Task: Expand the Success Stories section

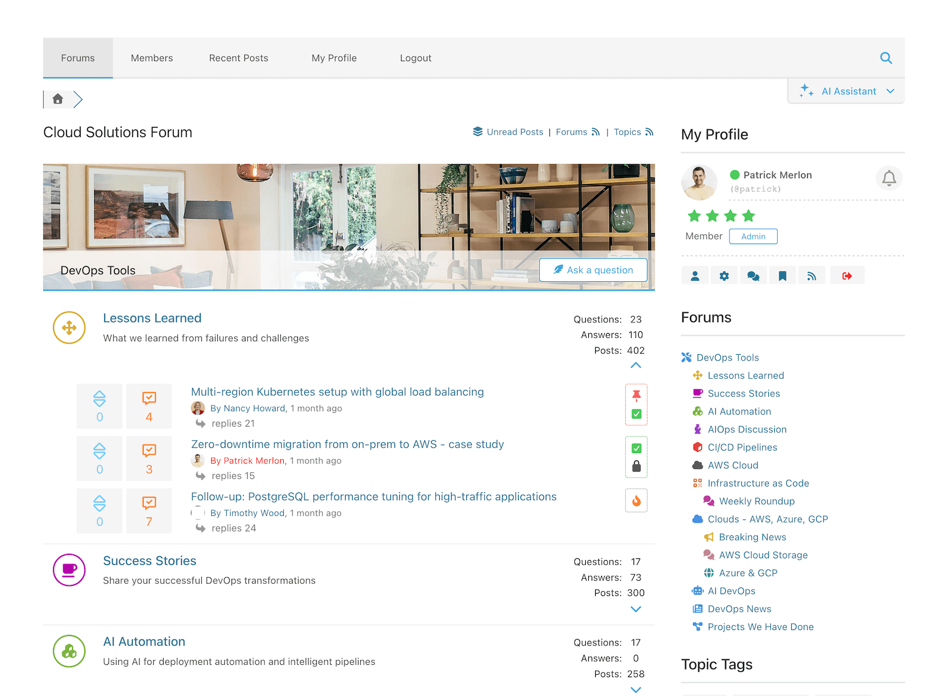Action: click(635, 610)
